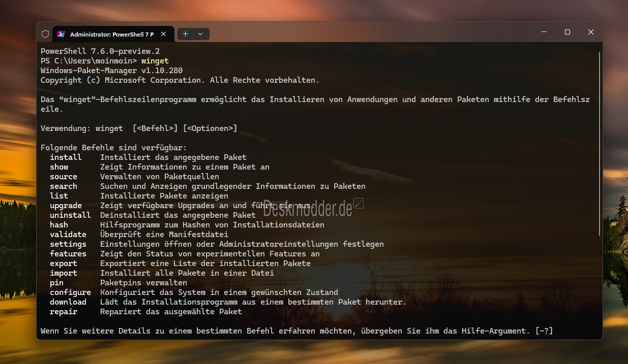Click 'Paketpins verwalten' description

pyautogui.click(x=143, y=283)
